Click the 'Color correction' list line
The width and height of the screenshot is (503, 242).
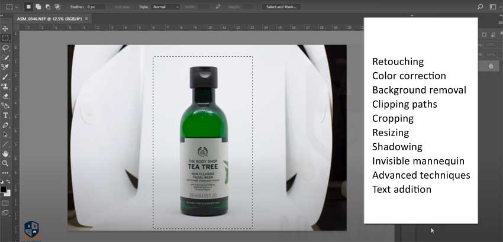[409, 76]
